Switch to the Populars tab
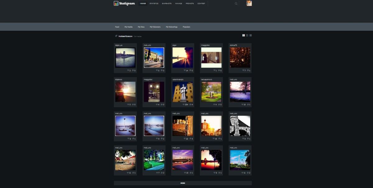The width and height of the screenshot is (373, 188). pos(186,27)
